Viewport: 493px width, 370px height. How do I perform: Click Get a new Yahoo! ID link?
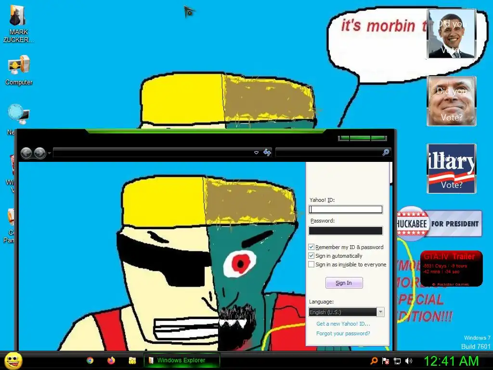coord(343,324)
